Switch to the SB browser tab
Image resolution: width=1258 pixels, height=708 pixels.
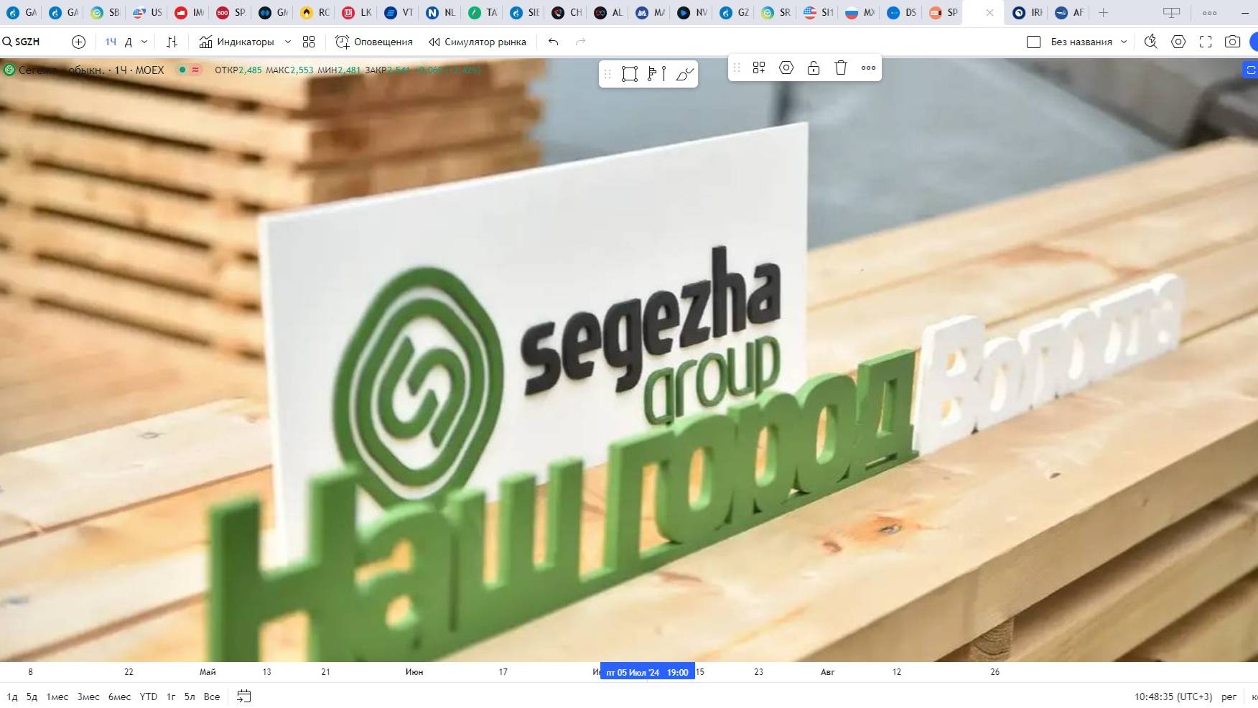pos(106,12)
